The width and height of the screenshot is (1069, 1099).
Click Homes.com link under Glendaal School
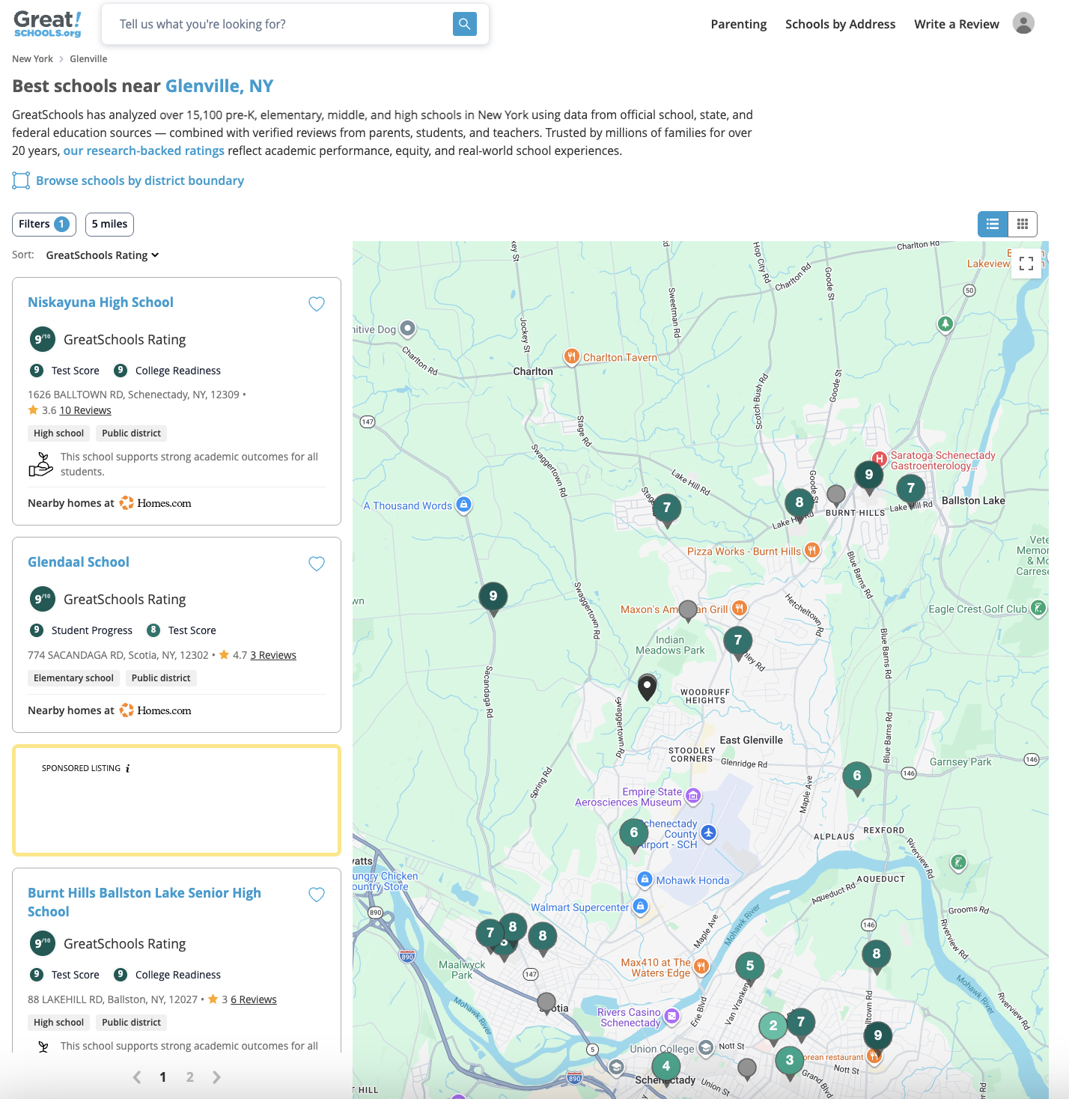coord(156,710)
